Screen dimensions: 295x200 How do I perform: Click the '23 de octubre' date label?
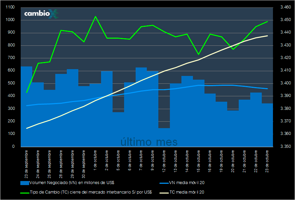267,161
